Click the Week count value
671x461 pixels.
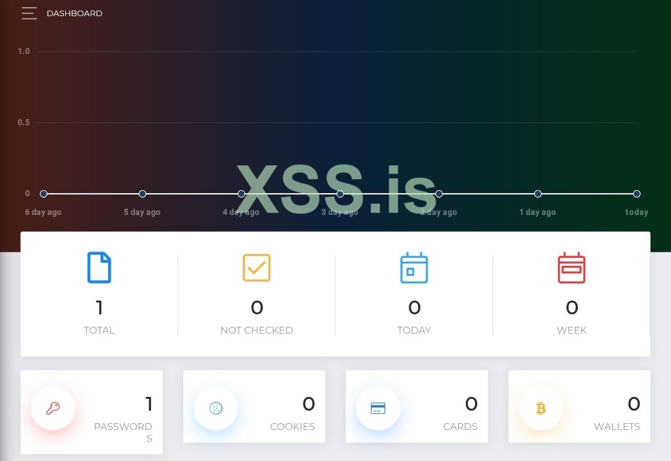click(x=572, y=308)
